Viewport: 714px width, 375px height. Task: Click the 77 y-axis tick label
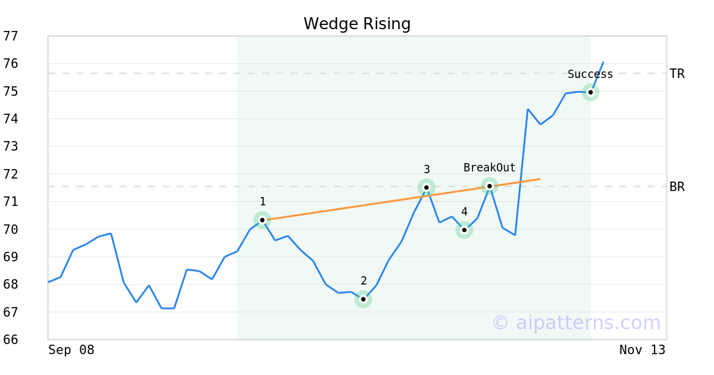click(x=11, y=36)
